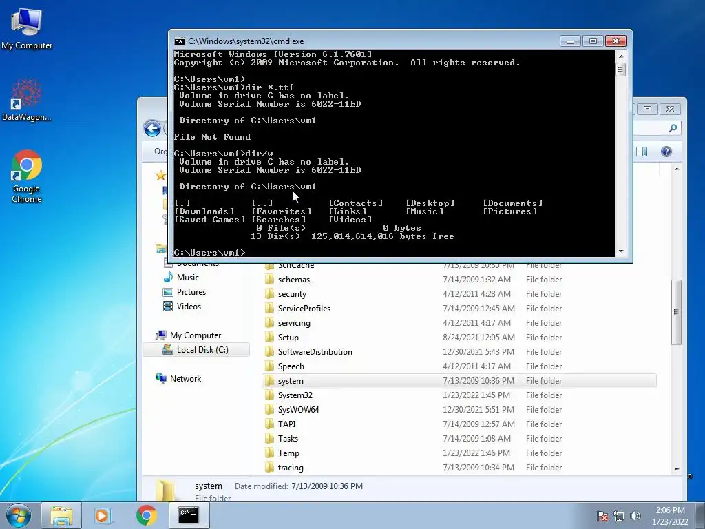
Task: Click the Favorites star in navigation pane
Action: (x=160, y=176)
